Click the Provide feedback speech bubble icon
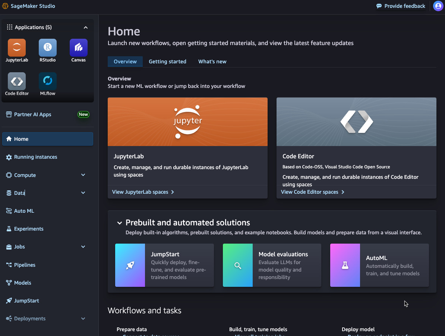Image resolution: width=445 pixels, height=336 pixels. click(379, 6)
